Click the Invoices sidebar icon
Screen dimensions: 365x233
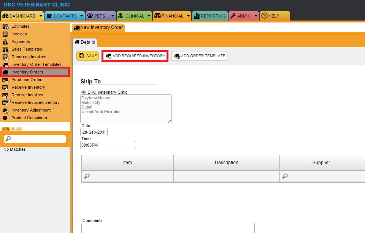(5, 34)
